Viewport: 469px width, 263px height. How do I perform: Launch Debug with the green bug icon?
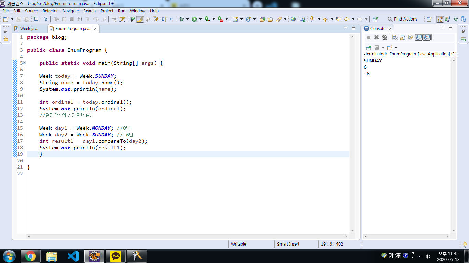click(181, 19)
